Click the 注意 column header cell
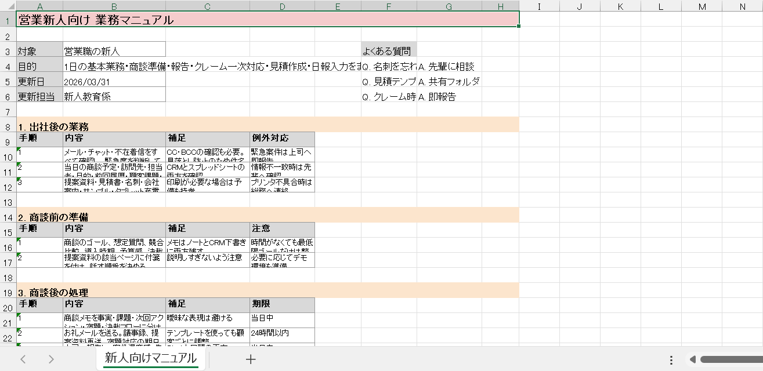763x371 pixels. (x=282, y=230)
